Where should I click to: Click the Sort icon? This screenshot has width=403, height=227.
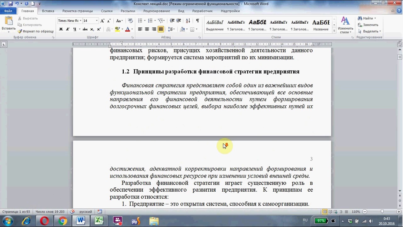point(188,21)
